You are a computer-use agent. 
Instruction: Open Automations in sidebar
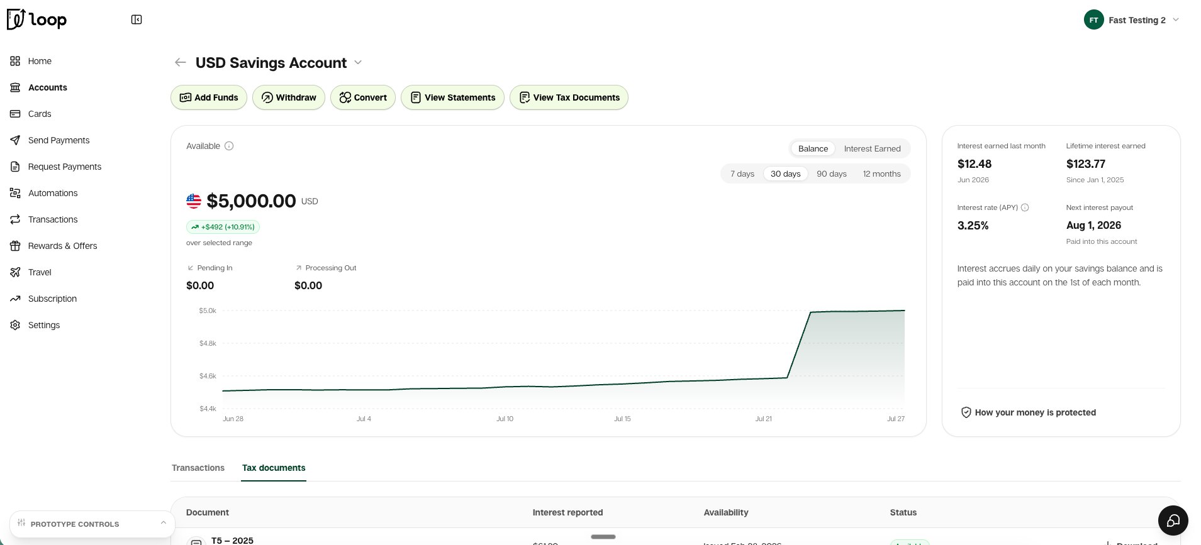pos(53,193)
